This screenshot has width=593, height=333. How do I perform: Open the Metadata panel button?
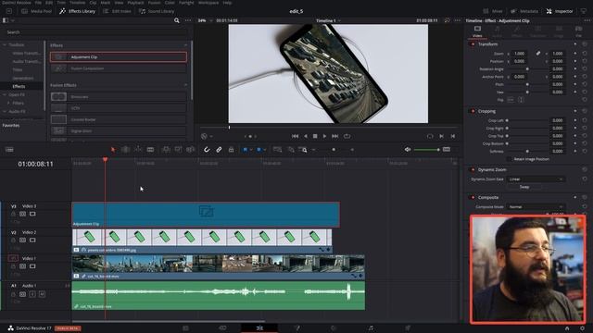(524, 11)
